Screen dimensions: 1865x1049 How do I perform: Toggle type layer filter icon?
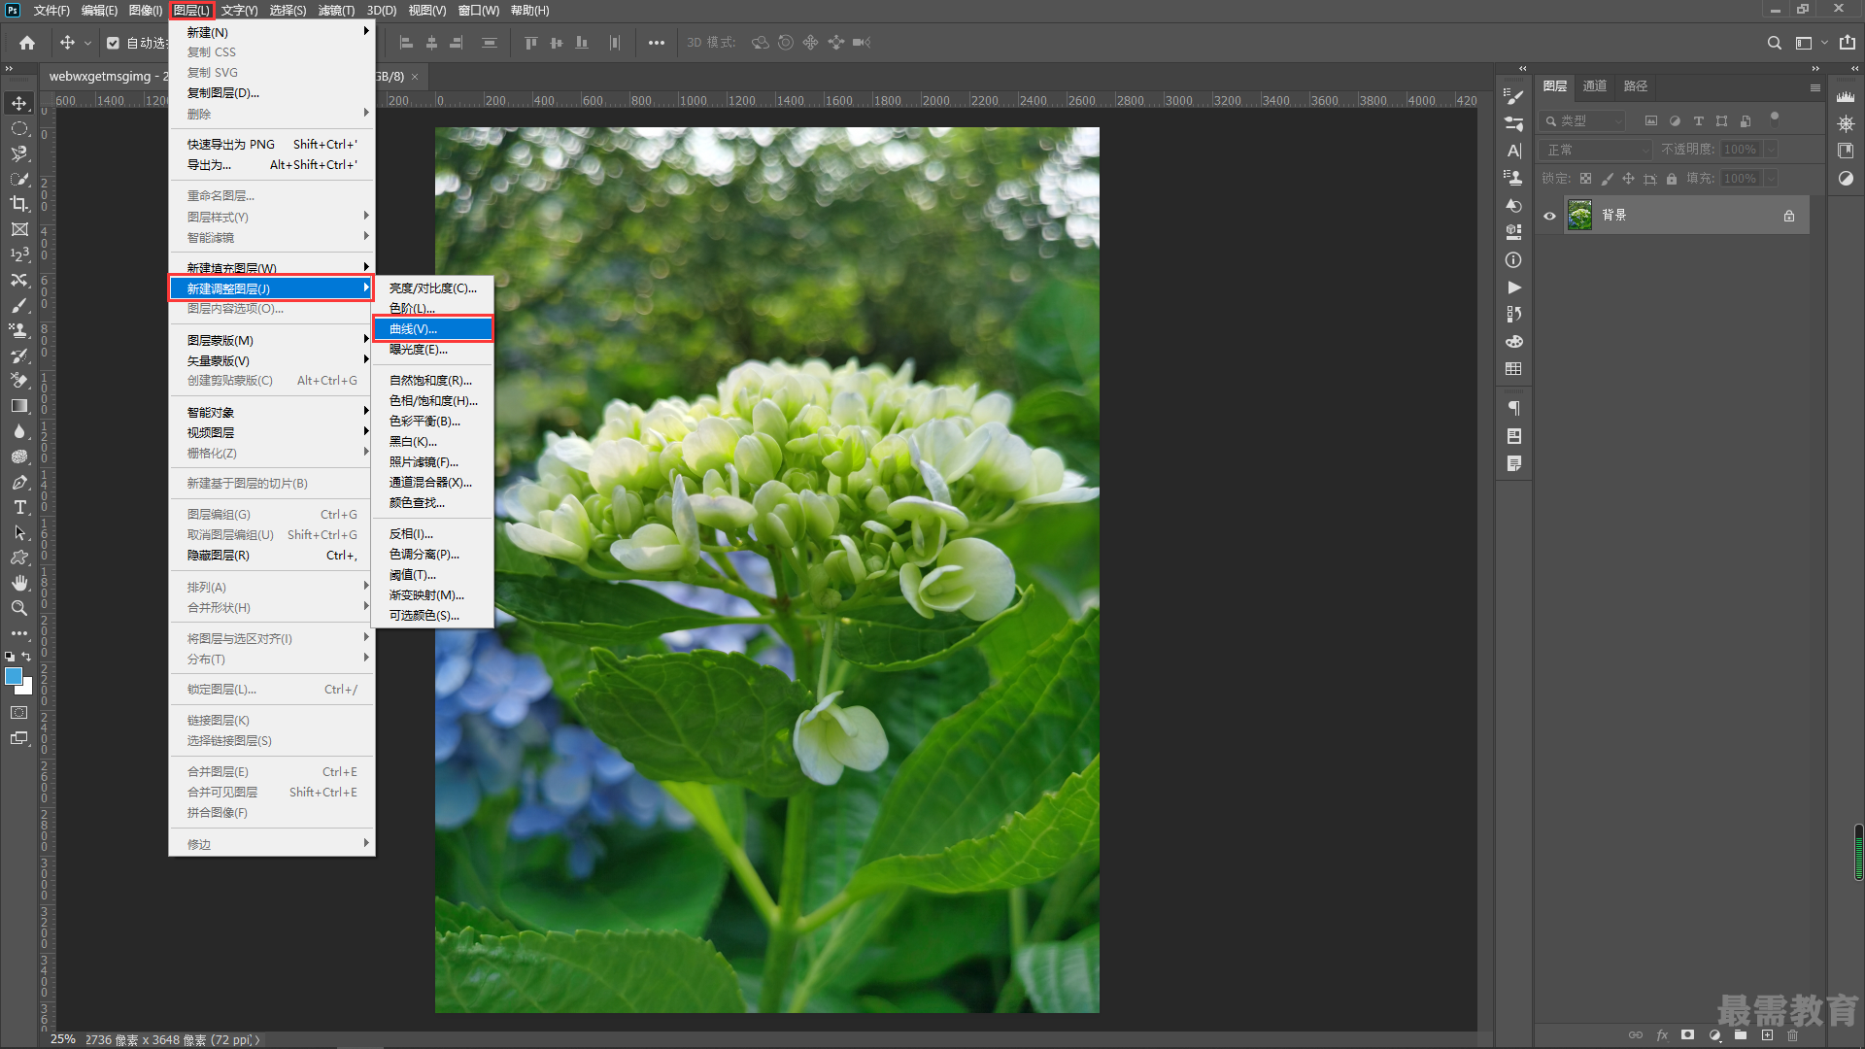click(1698, 121)
